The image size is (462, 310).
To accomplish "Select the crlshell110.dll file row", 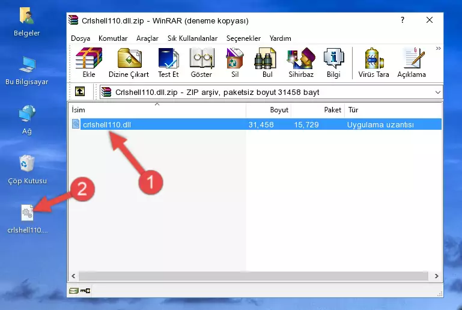I will pos(256,124).
